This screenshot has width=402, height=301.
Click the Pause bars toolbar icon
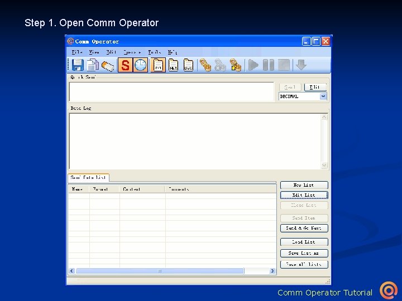coord(269,65)
